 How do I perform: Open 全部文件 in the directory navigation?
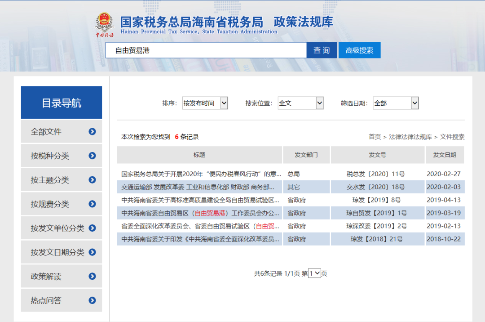click(62, 132)
